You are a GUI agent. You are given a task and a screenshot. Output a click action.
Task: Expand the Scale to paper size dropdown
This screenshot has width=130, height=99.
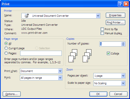[123, 83]
